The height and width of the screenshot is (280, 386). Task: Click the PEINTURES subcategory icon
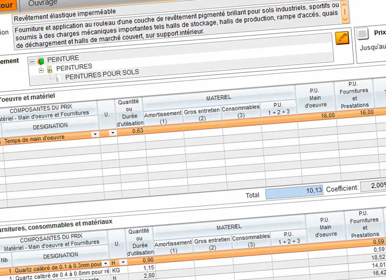49,68
